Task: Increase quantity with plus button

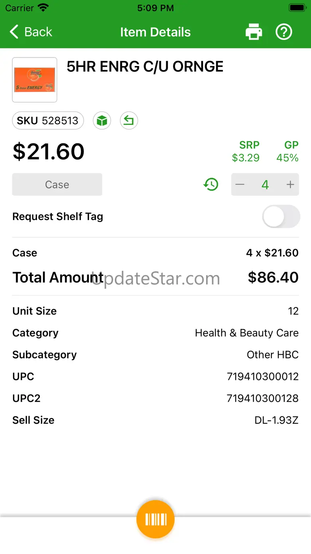Action: 290,185
